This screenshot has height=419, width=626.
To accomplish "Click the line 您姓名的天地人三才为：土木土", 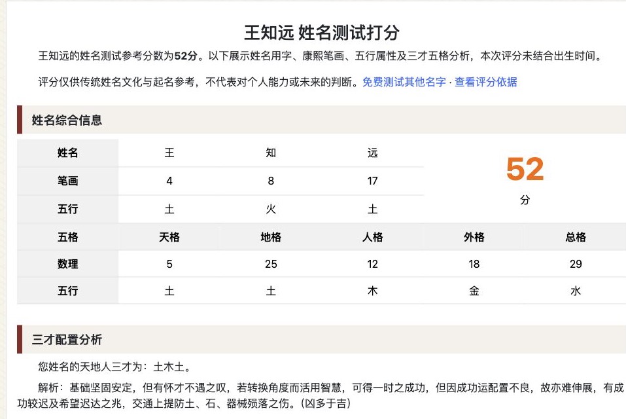I will coord(115,367).
